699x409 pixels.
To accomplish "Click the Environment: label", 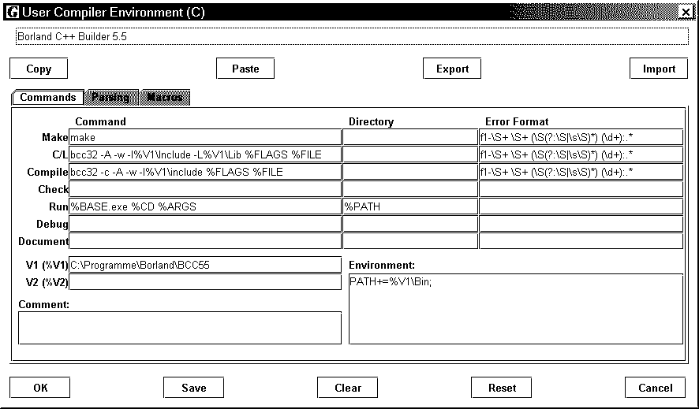I will click(x=382, y=266).
